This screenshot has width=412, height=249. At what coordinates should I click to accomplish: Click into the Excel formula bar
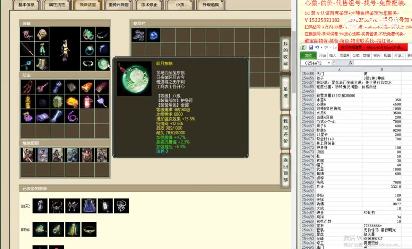pos(383,63)
